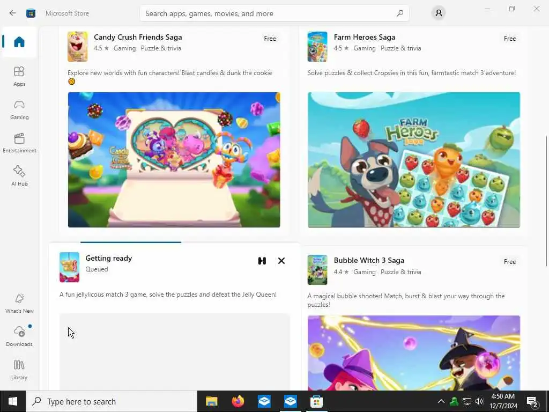The width and height of the screenshot is (549, 412).
Task: Click Bubble Witch 3 Saga banner image
Action: 414,353
